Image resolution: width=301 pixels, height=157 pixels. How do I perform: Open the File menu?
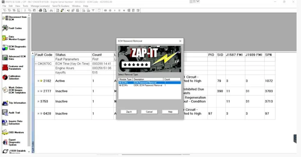point(4,6)
